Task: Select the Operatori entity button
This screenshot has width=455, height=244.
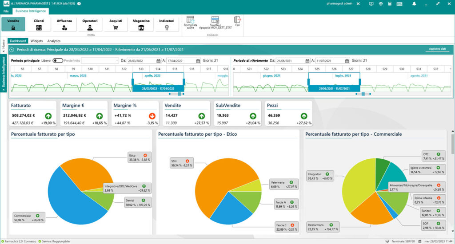Action: click(x=90, y=24)
